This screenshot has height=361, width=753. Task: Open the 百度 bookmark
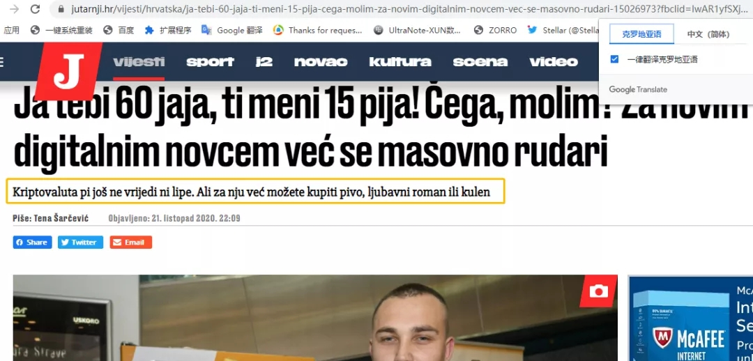[x=119, y=30]
